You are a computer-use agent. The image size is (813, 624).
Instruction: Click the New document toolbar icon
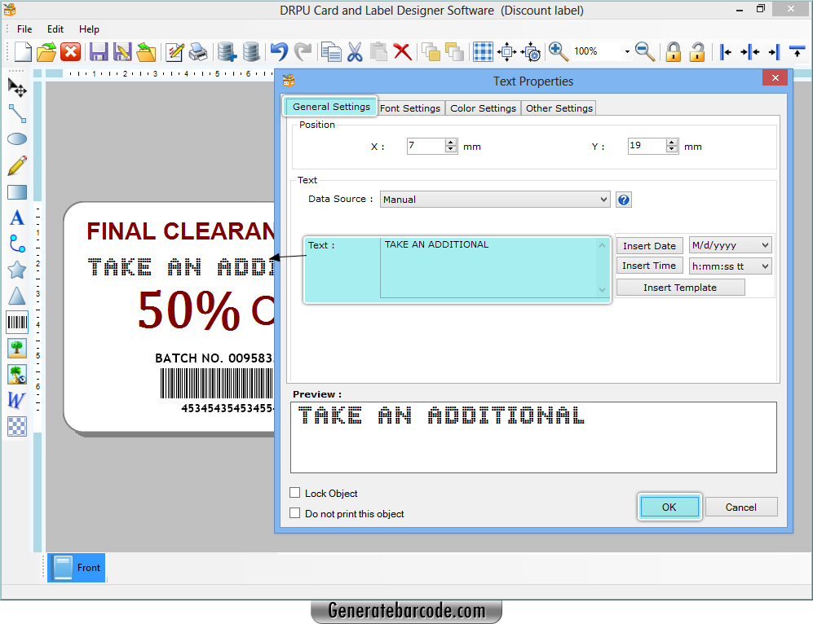23,51
